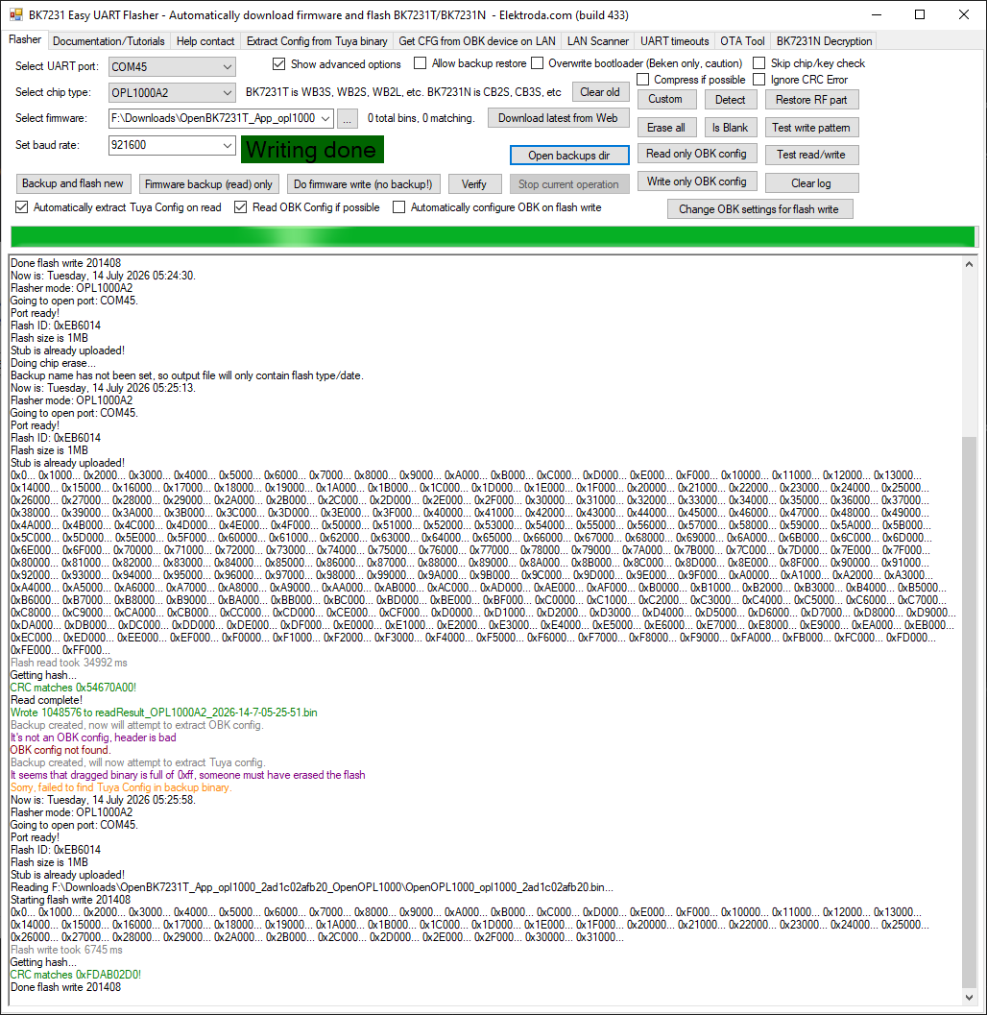Click log line 'OBK config not found.'
987x1015 pixels.
pos(60,750)
